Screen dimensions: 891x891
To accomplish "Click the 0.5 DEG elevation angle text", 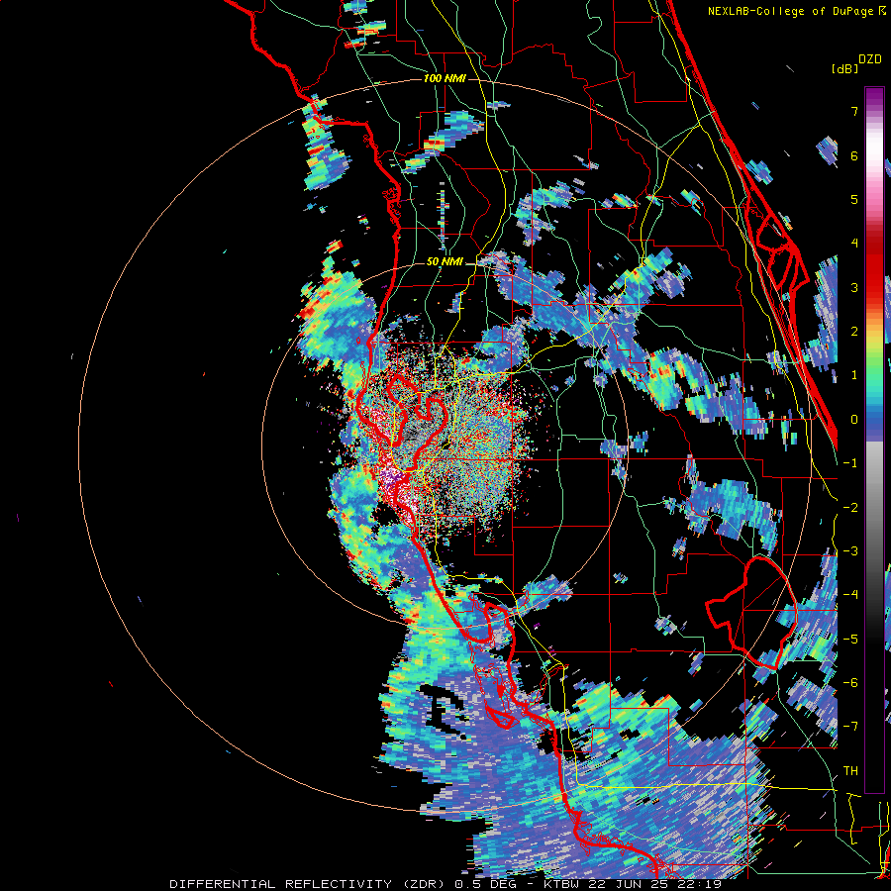I will [487, 884].
